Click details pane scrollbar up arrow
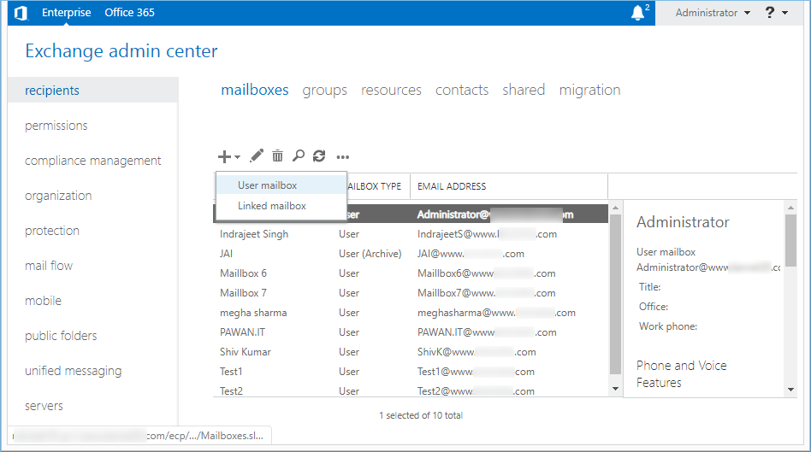The height and width of the screenshot is (452, 811). click(x=790, y=208)
